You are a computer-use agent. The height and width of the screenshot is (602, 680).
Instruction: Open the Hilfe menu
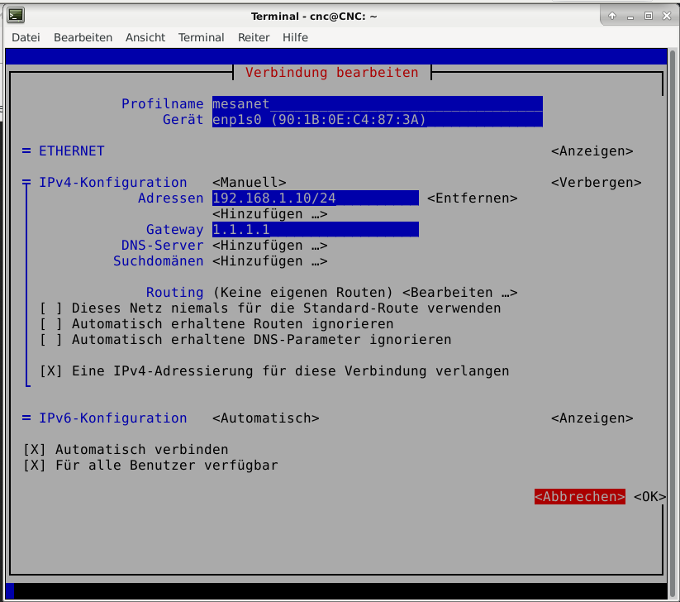click(x=295, y=38)
